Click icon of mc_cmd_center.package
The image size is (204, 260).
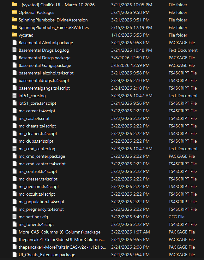click(x=15, y=156)
